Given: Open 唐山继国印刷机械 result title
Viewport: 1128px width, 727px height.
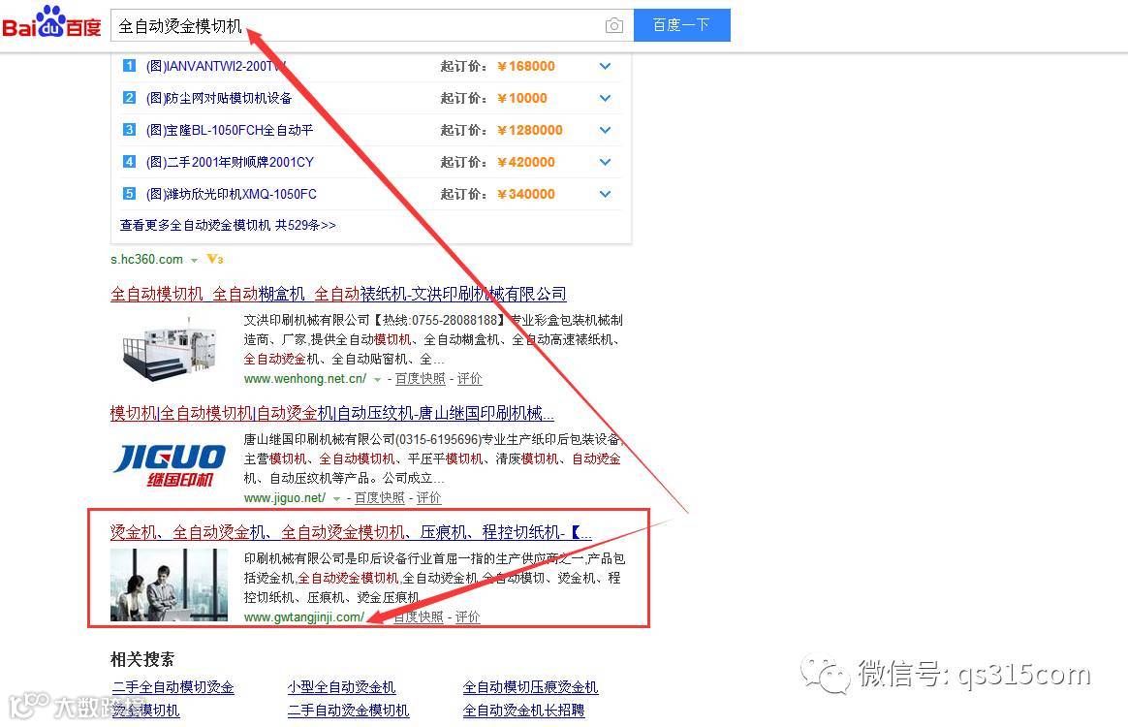Looking at the screenshot, I should (x=331, y=413).
